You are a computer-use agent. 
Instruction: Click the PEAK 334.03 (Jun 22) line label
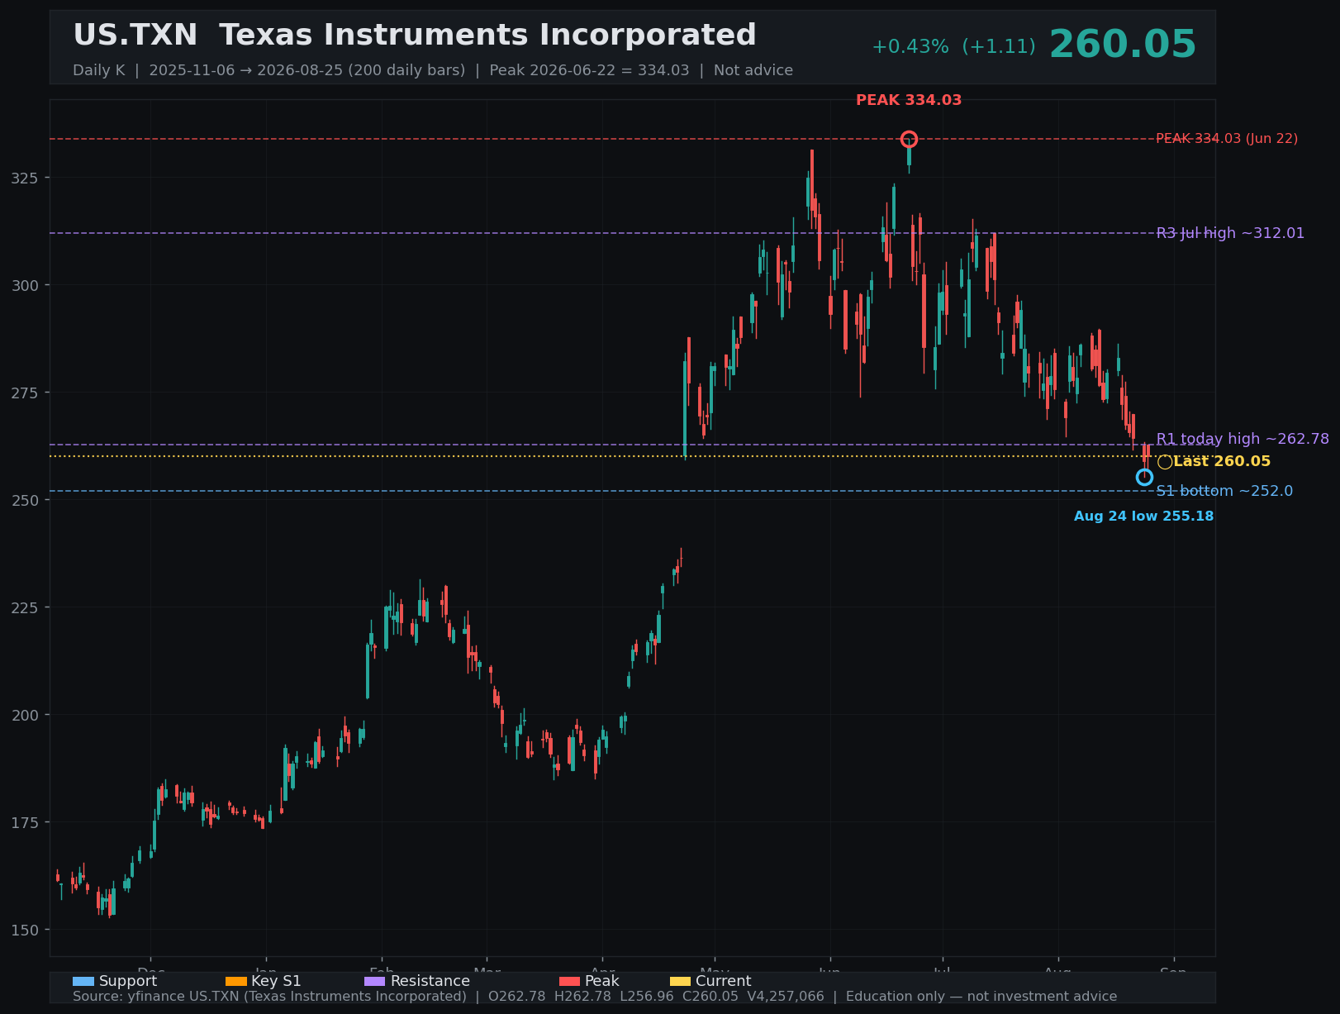[x=1227, y=139]
